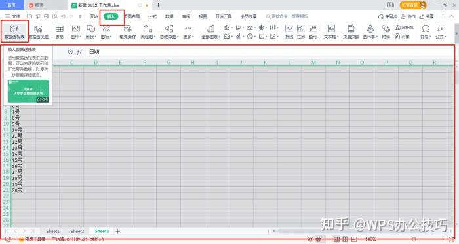Screen dimensions: 459x244
Task: Insert a table (表格)
Action: (60, 31)
